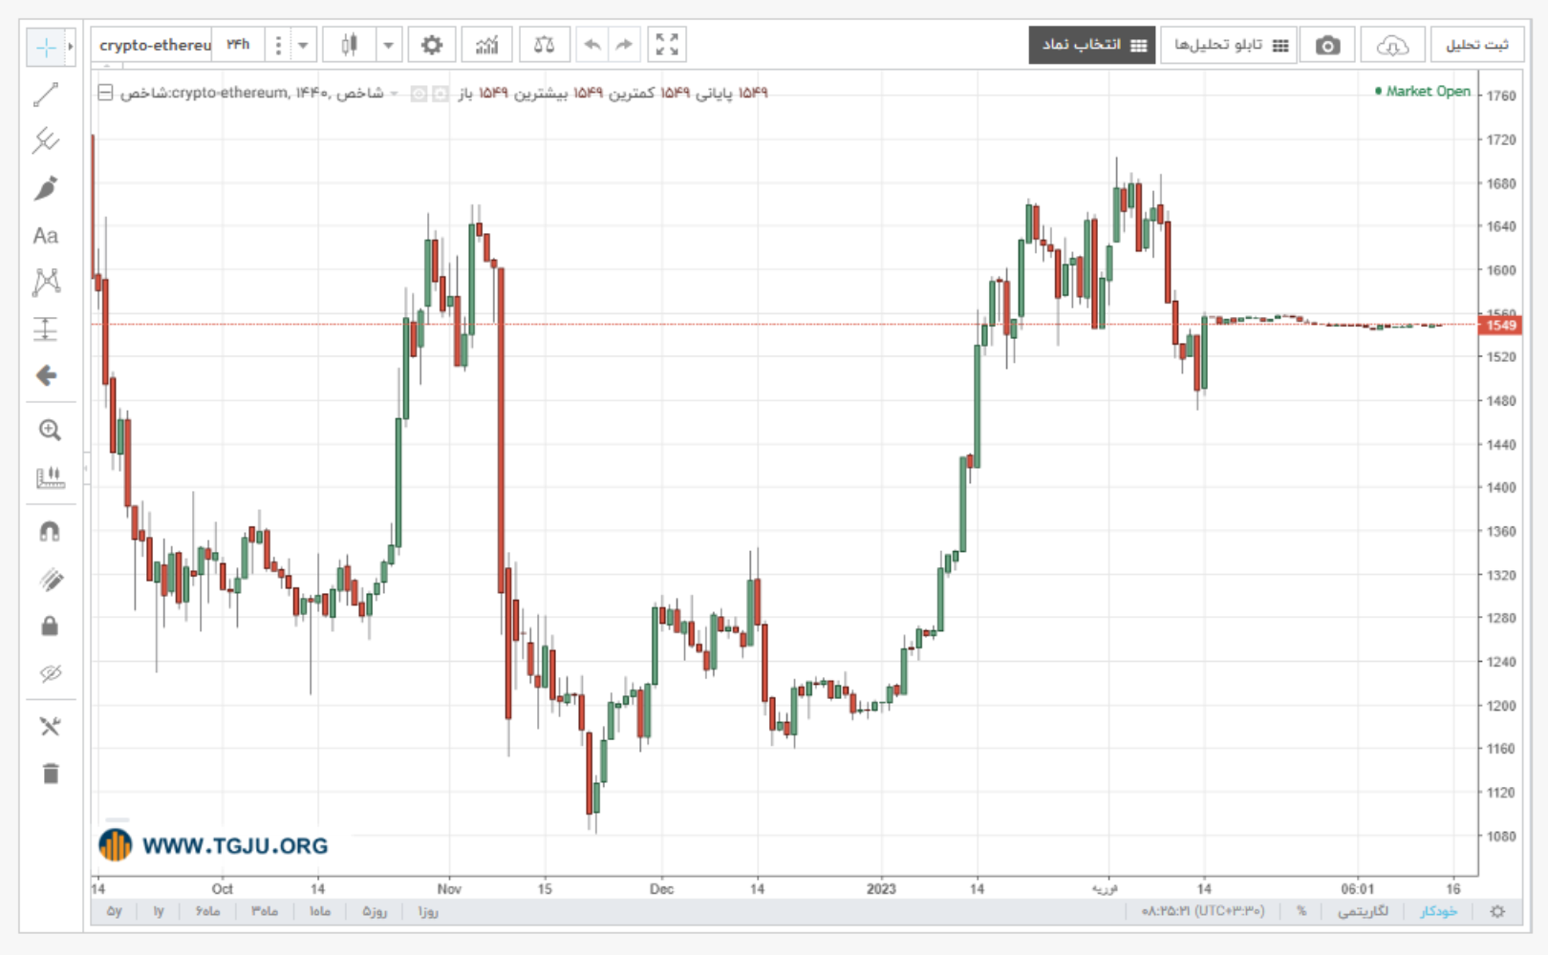
Task: Open the candlestick chart type dropdown arrow
Action: pyautogui.click(x=388, y=45)
